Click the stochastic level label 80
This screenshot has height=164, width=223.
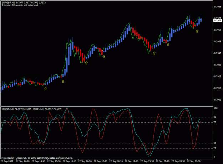coord(215,117)
